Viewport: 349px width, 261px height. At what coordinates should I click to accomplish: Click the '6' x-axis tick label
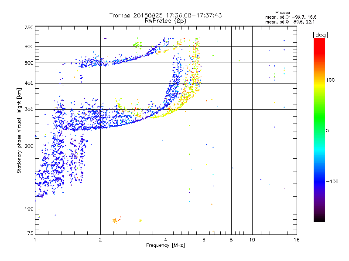tap(204, 240)
